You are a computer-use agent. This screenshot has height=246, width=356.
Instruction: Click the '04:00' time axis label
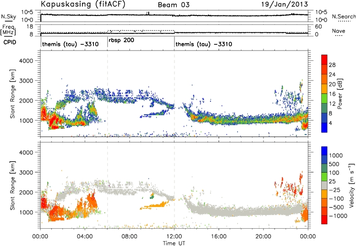(x=85, y=236)
